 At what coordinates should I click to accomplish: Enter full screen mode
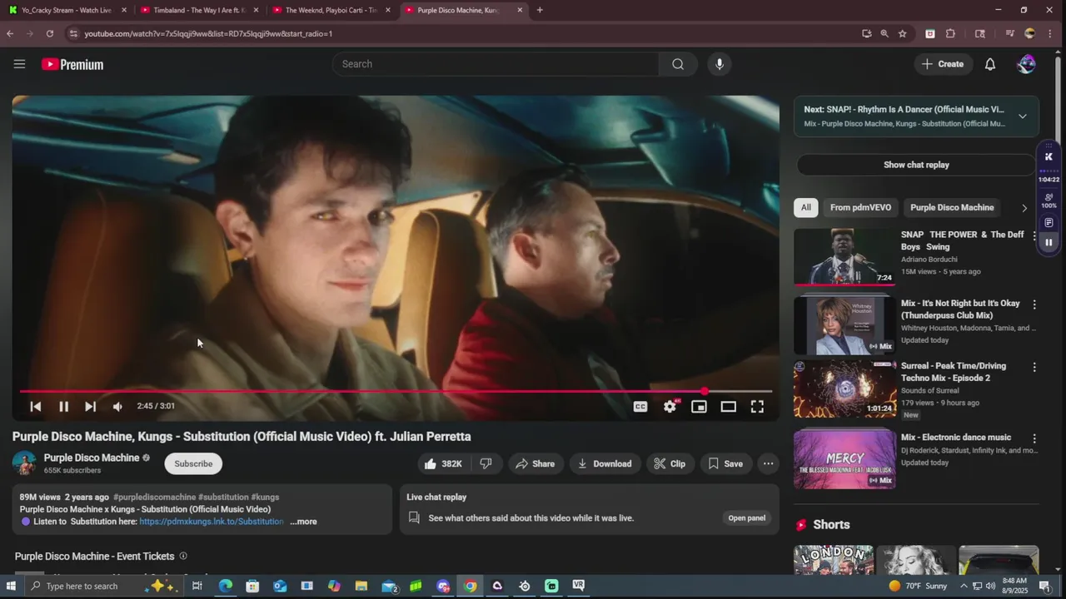[x=757, y=406]
